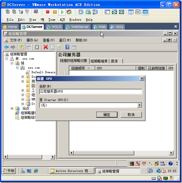The height and width of the screenshot is (183, 182).
Task: Close the 新建 GPO dialog
Action: (x=142, y=79)
